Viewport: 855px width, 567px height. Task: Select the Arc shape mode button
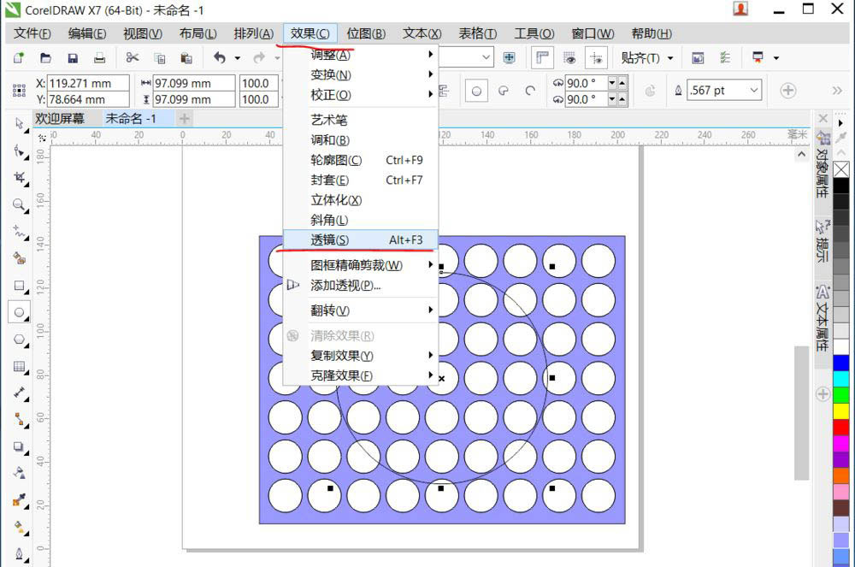tap(530, 91)
